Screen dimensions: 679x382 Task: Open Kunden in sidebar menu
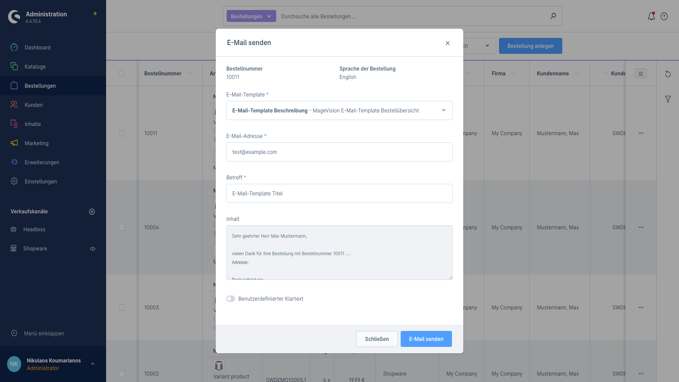34,105
